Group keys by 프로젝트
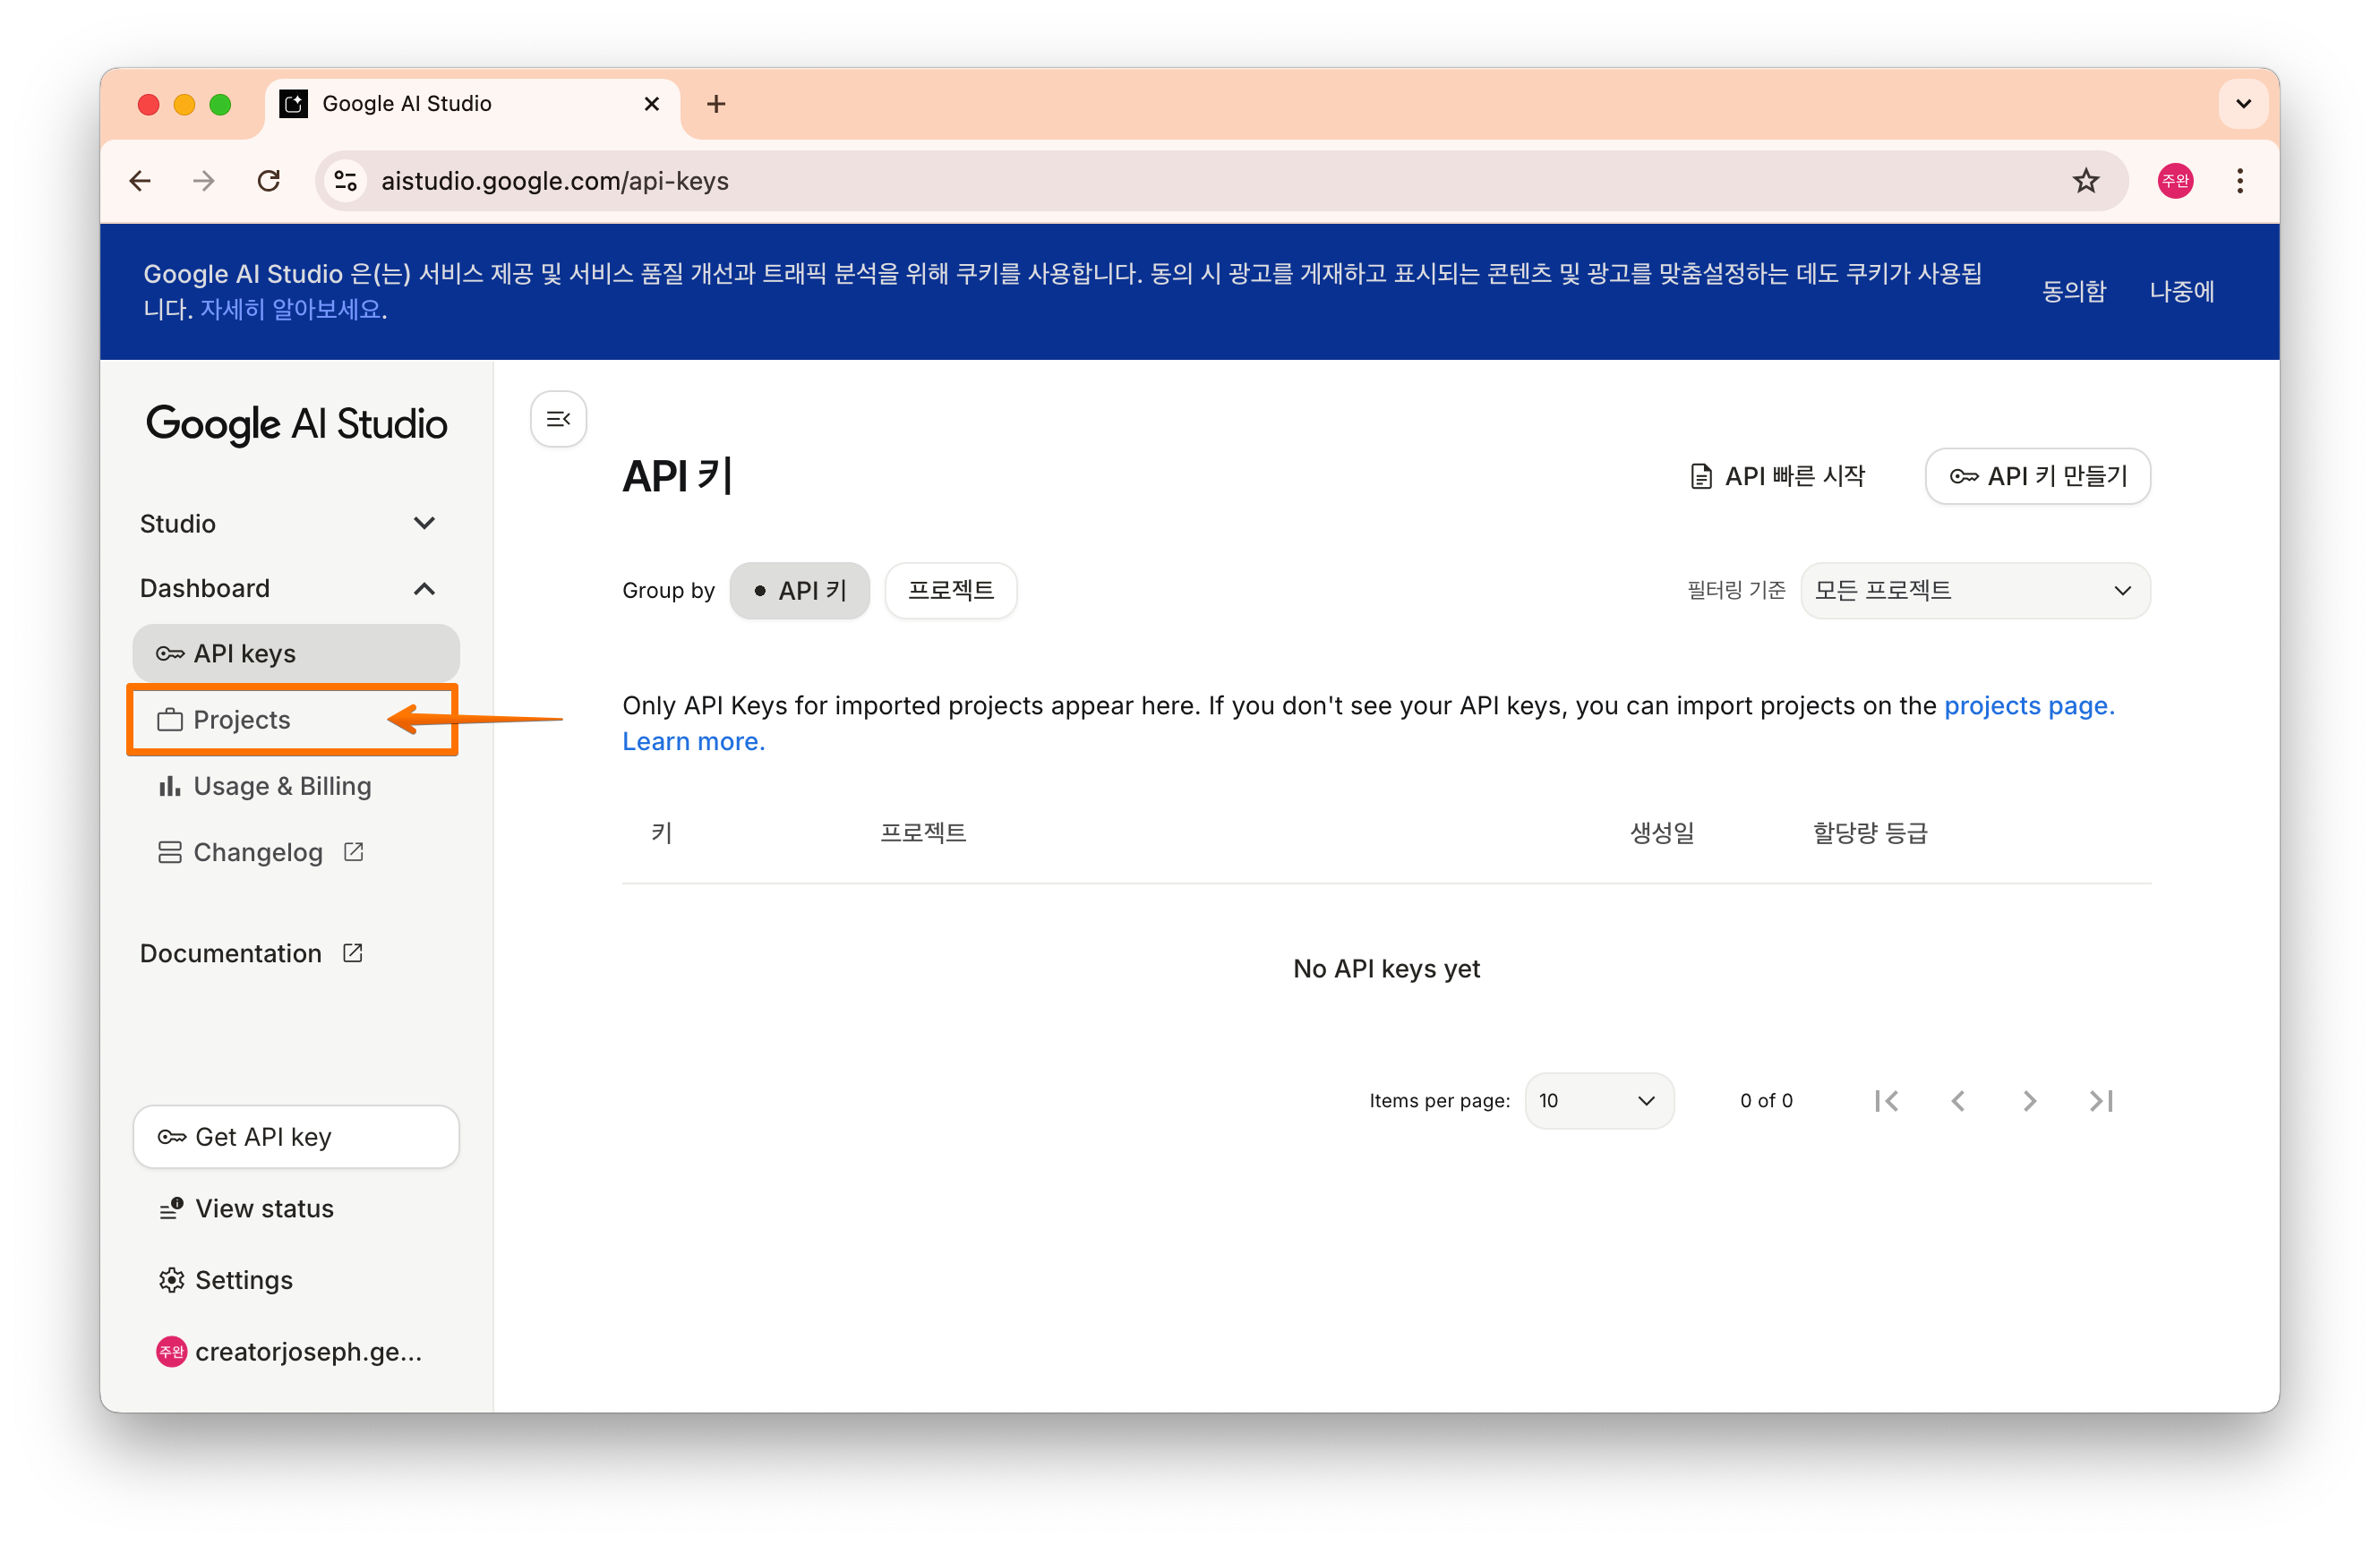 click(950, 590)
